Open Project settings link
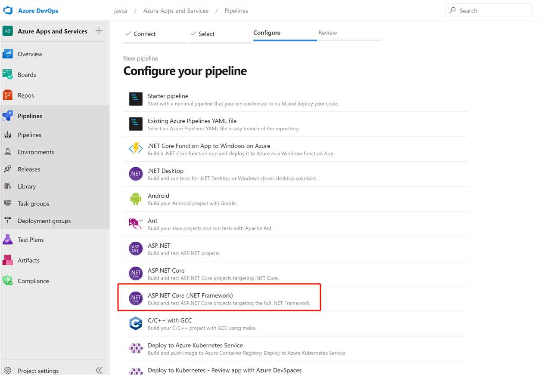This screenshot has height=375, width=541. pyautogui.click(x=38, y=371)
